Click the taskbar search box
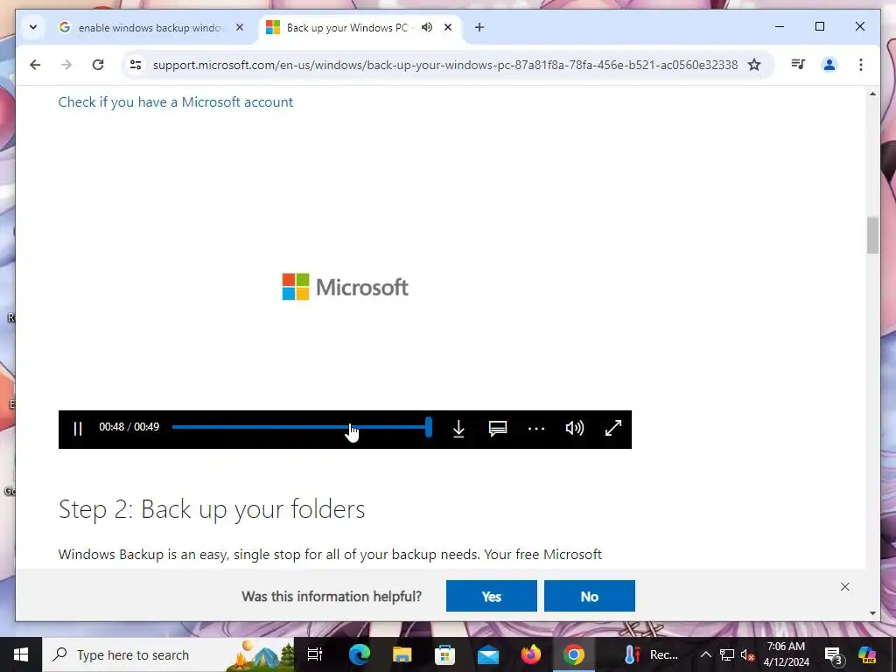The image size is (896, 672). [168, 654]
